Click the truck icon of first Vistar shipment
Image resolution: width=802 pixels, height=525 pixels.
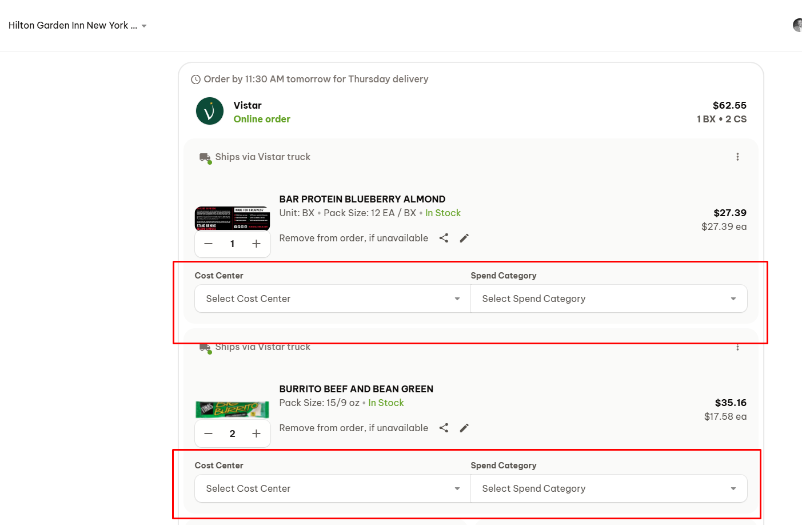click(205, 157)
